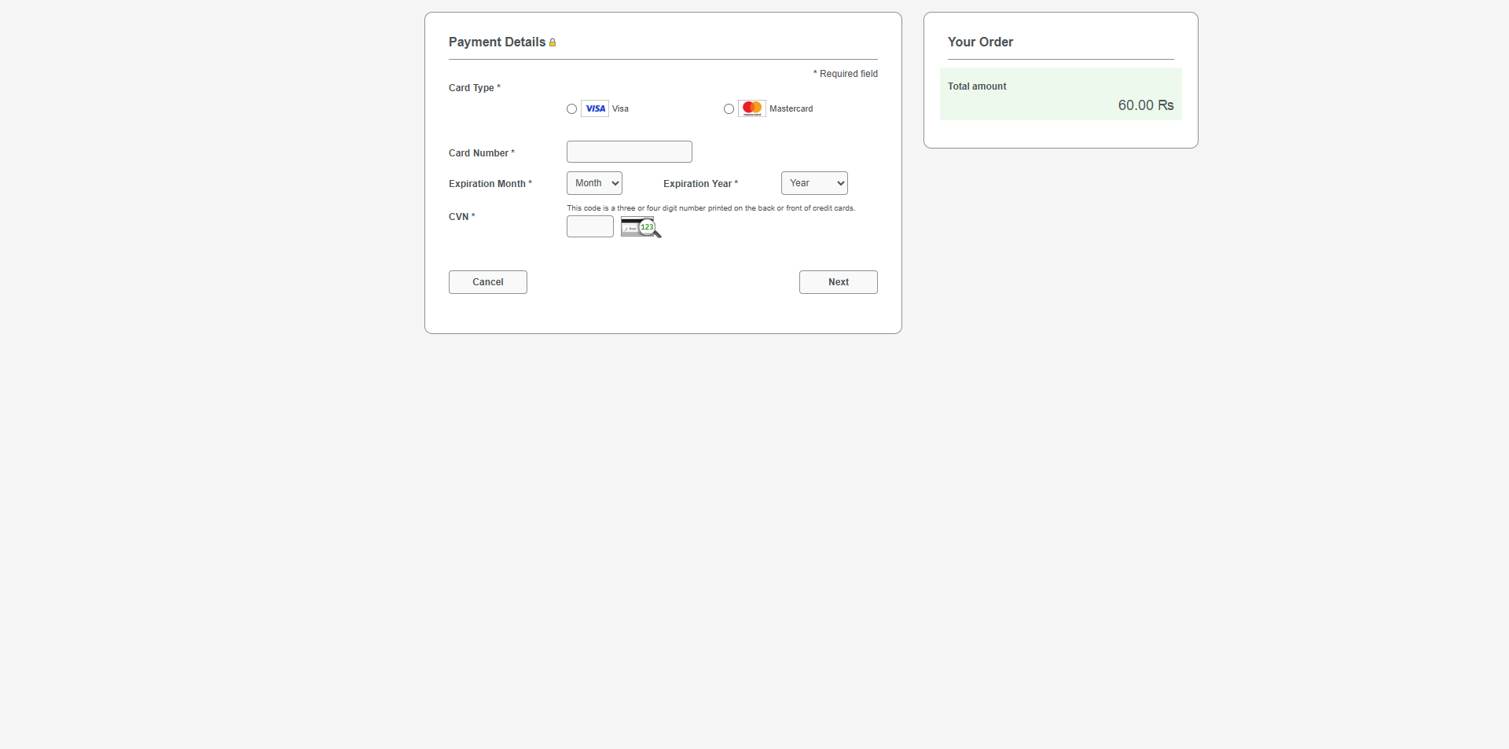Click the Your Order heading

click(x=980, y=42)
